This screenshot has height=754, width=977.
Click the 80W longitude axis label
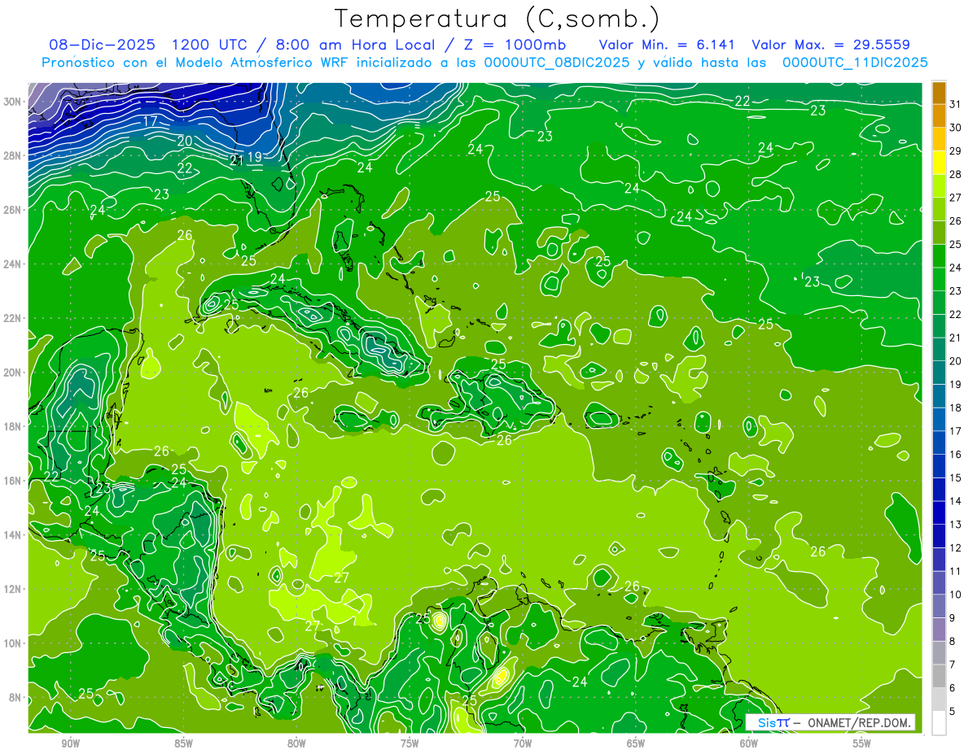[296, 744]
